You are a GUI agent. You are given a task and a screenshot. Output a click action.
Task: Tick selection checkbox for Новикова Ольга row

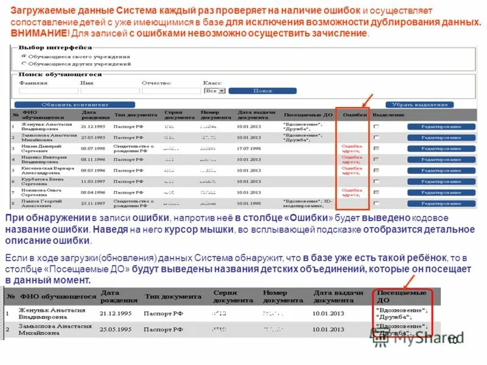[x=376, y=192]
